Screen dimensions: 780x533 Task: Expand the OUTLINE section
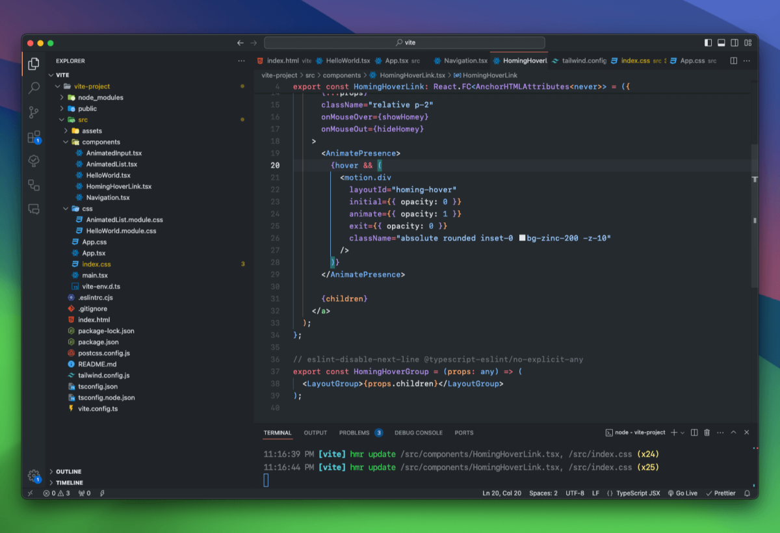point(67,471)
